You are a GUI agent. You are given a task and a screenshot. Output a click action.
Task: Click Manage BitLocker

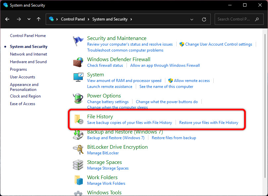click(x=103, y=153)
